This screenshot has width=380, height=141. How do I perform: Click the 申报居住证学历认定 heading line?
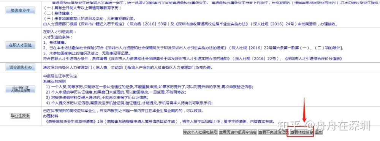tap(60, 76)
